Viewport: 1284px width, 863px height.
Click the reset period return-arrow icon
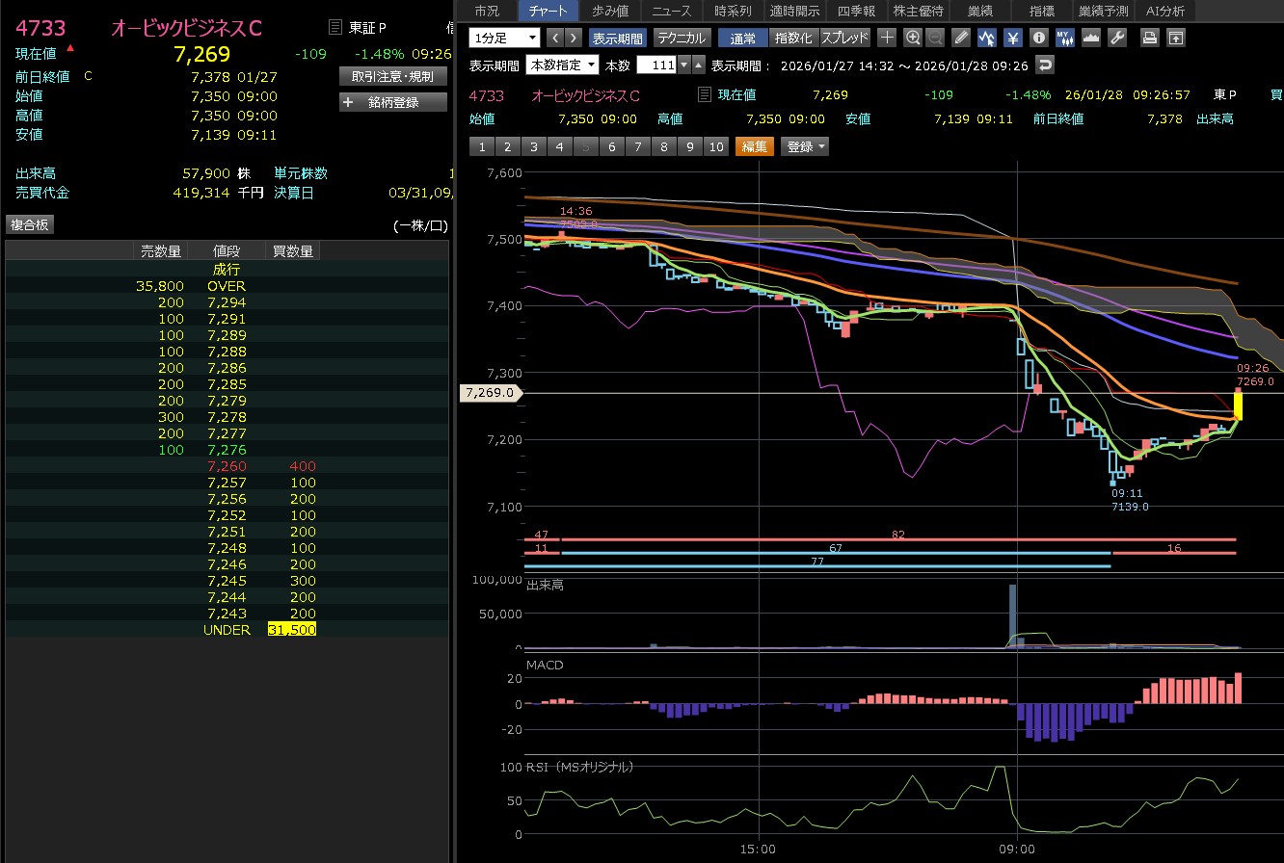[x=1045, y=65]
